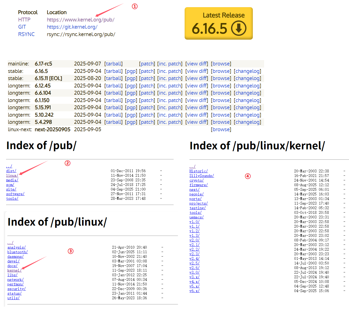Open changelog for stable 6.16.5
The width and height of the screenshot is (349, 310).
click(247, 71)
